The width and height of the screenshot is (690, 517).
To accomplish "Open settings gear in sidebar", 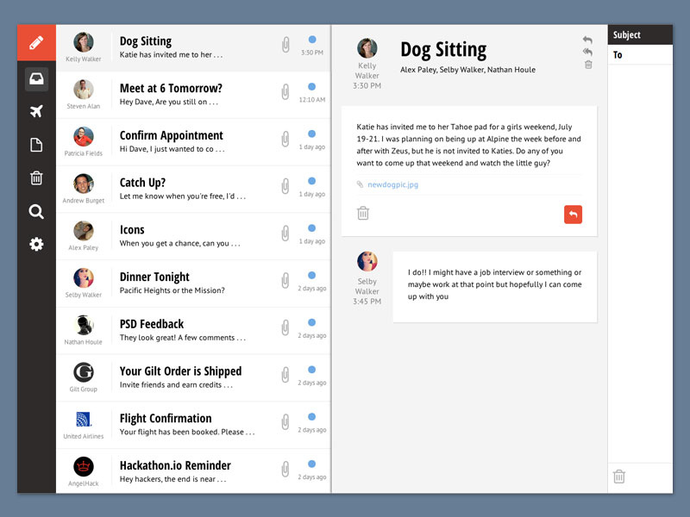I will click(x=36, y=245).
